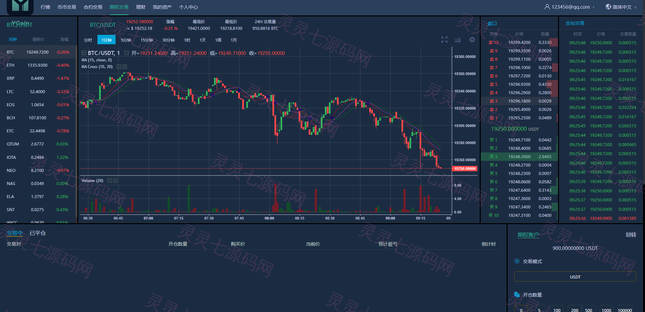Open MA Cross indicator settings gear
645x312 pixels.
click(x=119, y=67)
